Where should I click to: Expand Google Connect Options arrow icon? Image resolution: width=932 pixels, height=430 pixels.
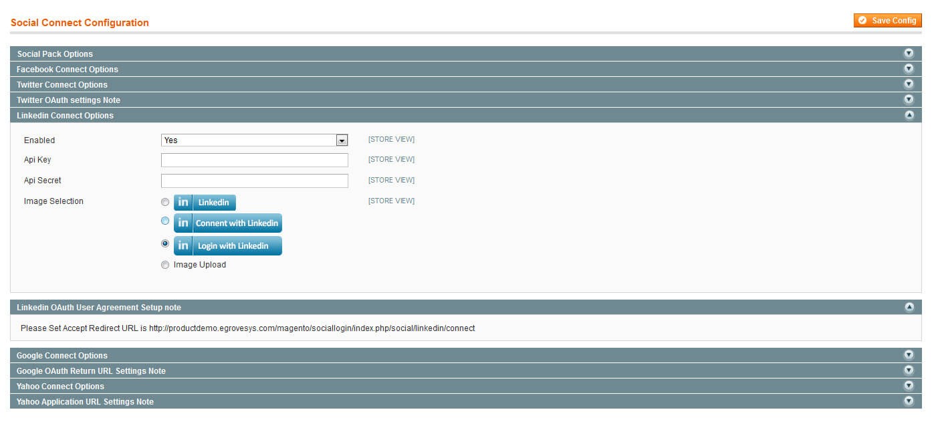(909, 354)
